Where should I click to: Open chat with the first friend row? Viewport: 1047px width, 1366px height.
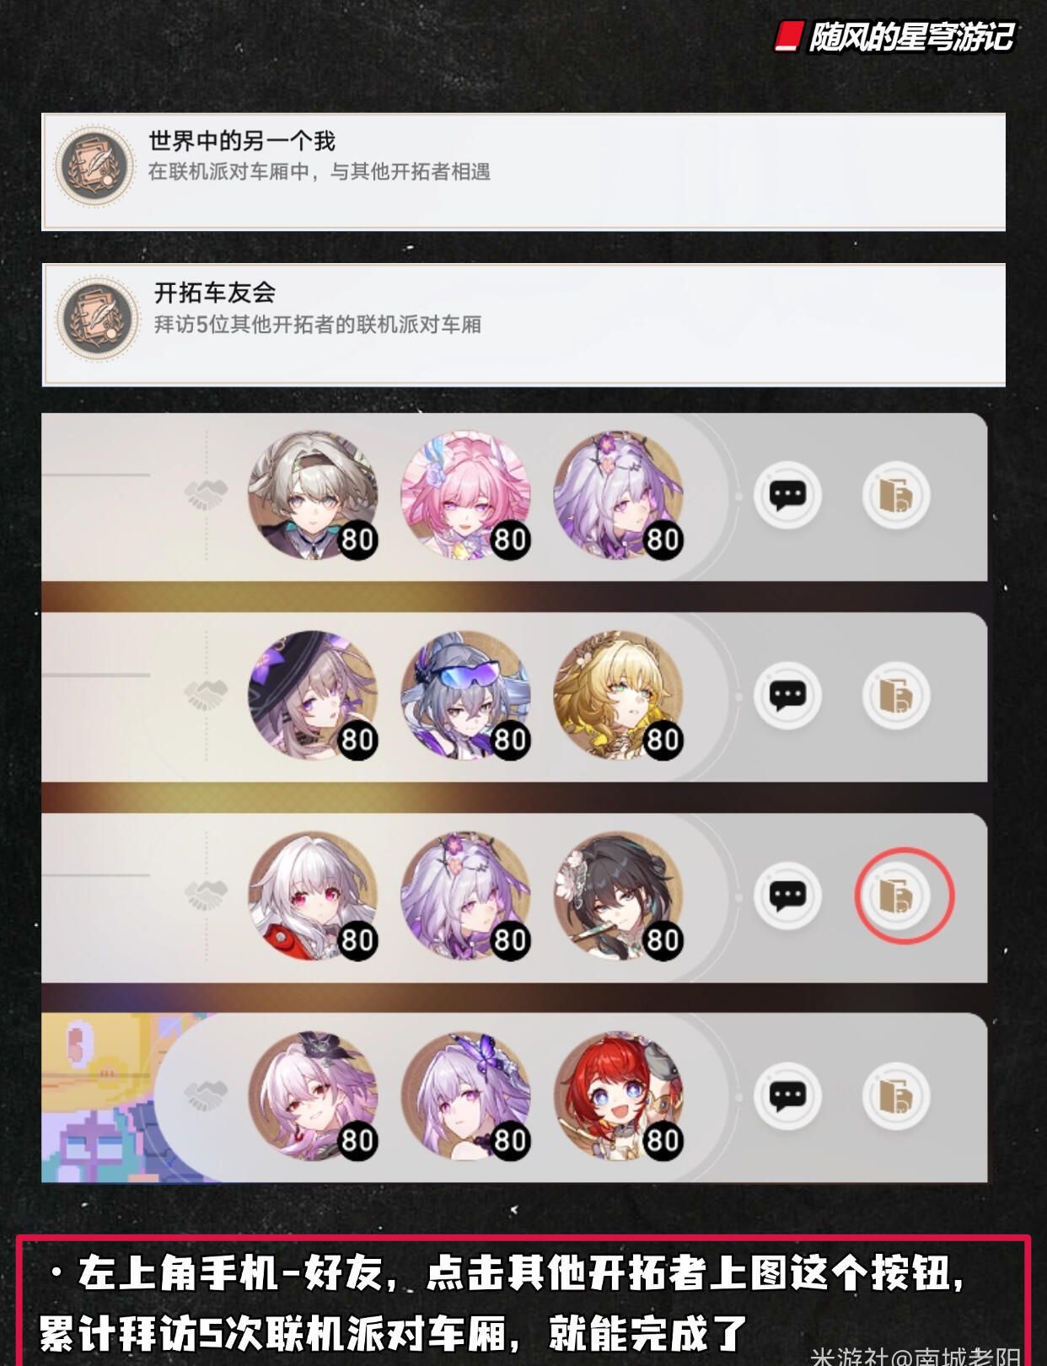(x=787, y=495)
